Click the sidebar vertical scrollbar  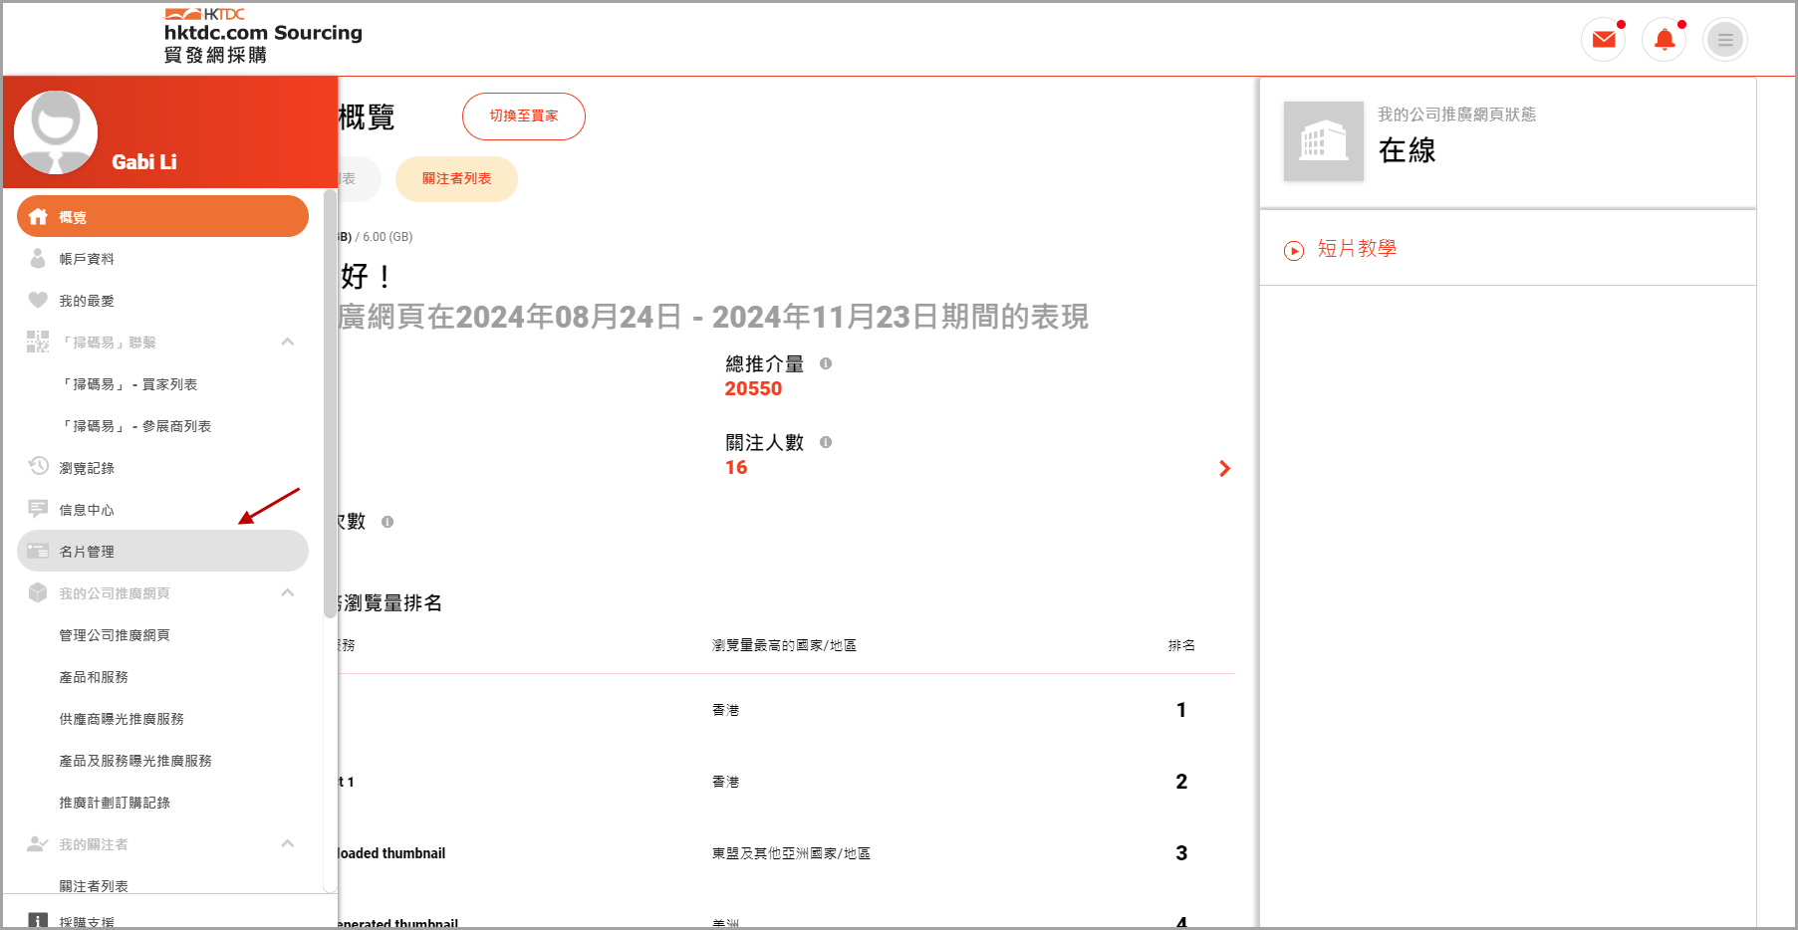pos(330,403)
